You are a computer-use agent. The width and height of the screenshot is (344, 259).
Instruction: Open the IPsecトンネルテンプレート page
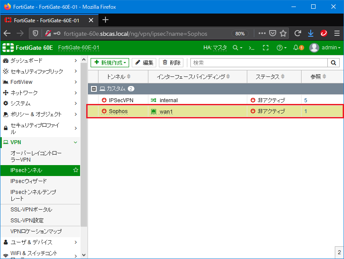40,195
